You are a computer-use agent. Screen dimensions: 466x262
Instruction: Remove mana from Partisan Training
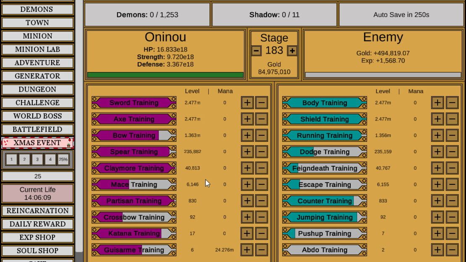(262, 201)
